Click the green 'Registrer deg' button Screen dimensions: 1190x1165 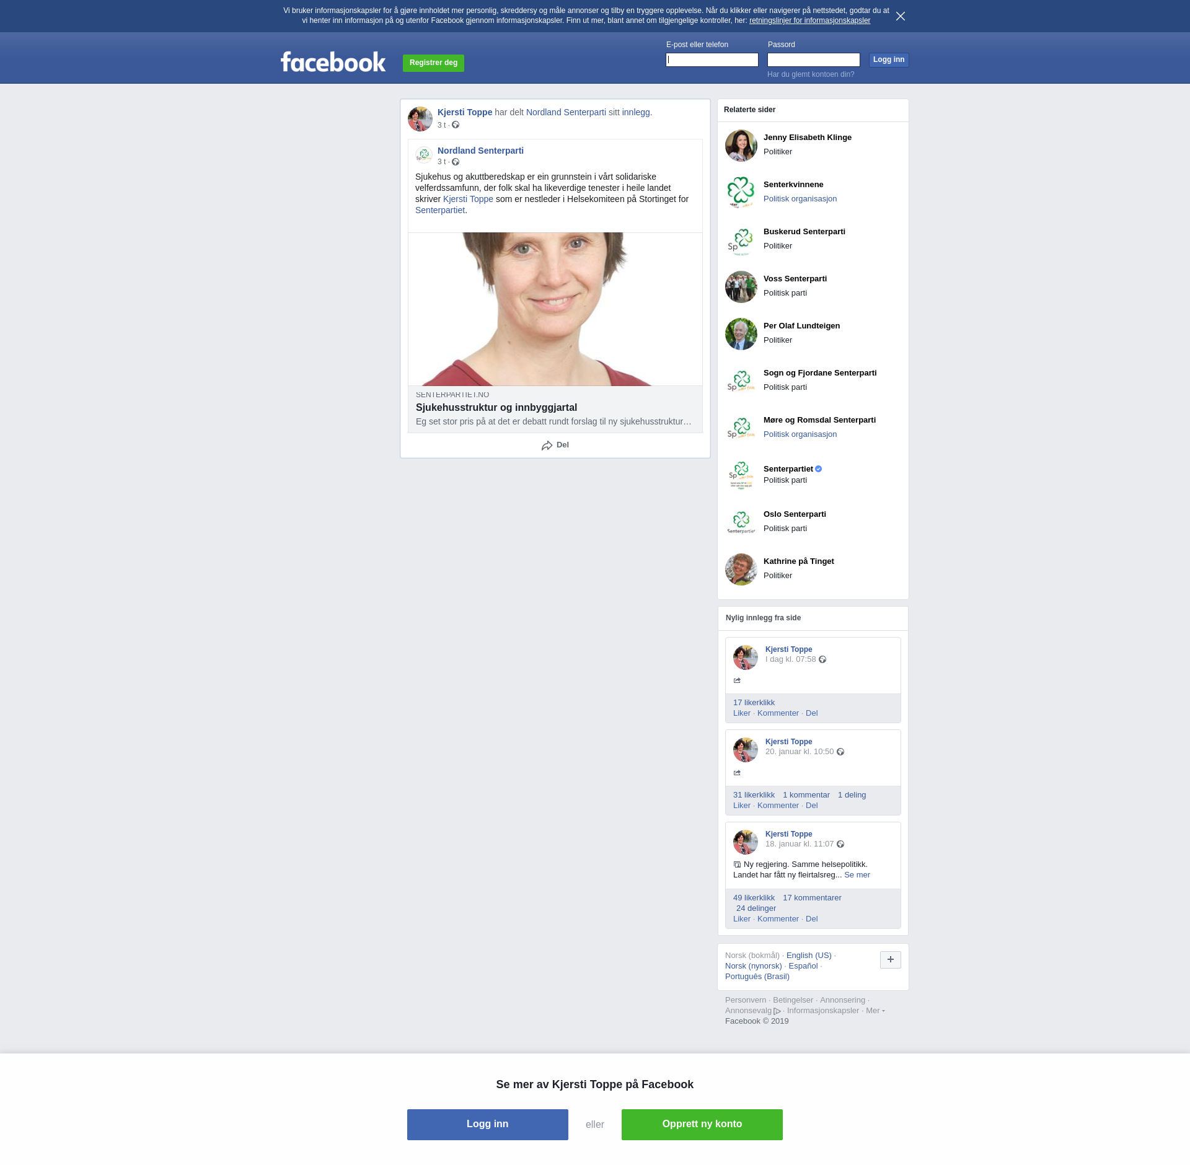(433, 63)
